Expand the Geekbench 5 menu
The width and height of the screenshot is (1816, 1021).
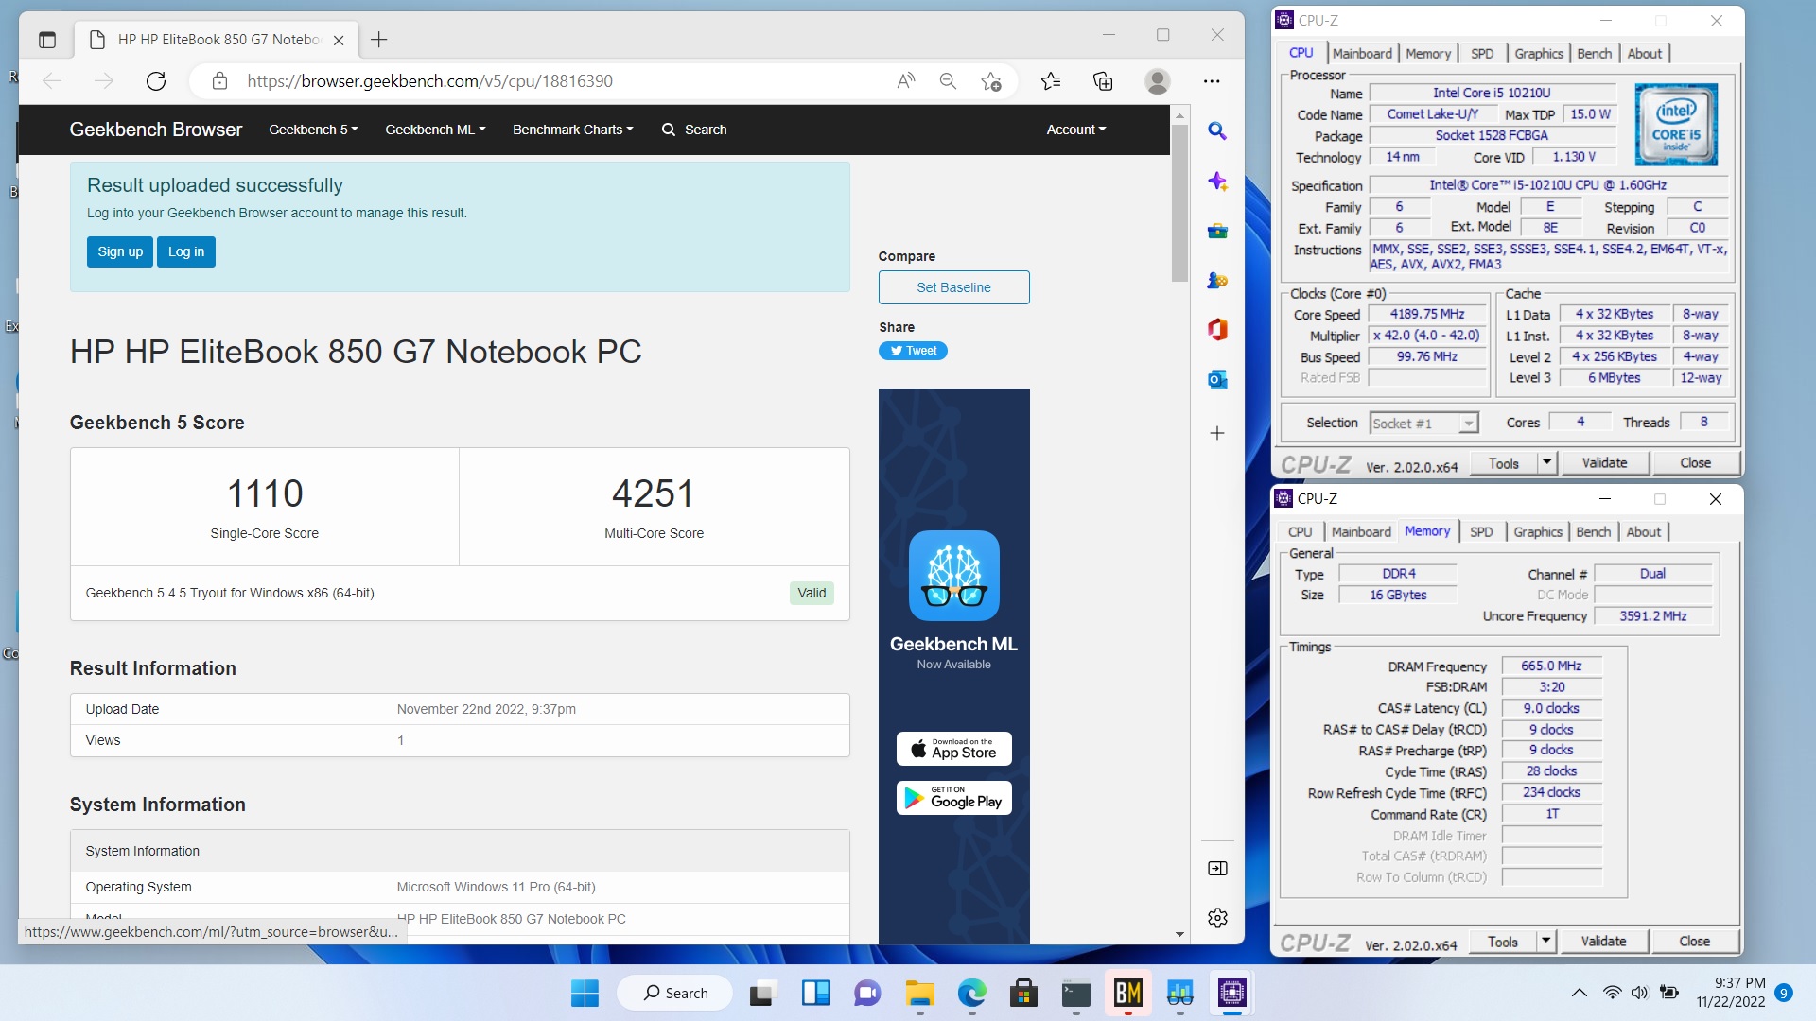point(313,130)
